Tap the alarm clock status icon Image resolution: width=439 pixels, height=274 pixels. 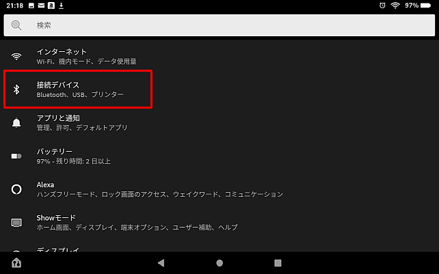point(382,5)
